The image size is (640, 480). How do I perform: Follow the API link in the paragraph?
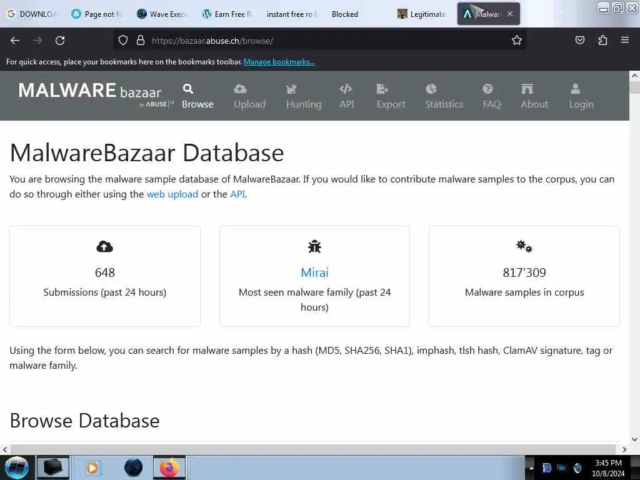237,194
